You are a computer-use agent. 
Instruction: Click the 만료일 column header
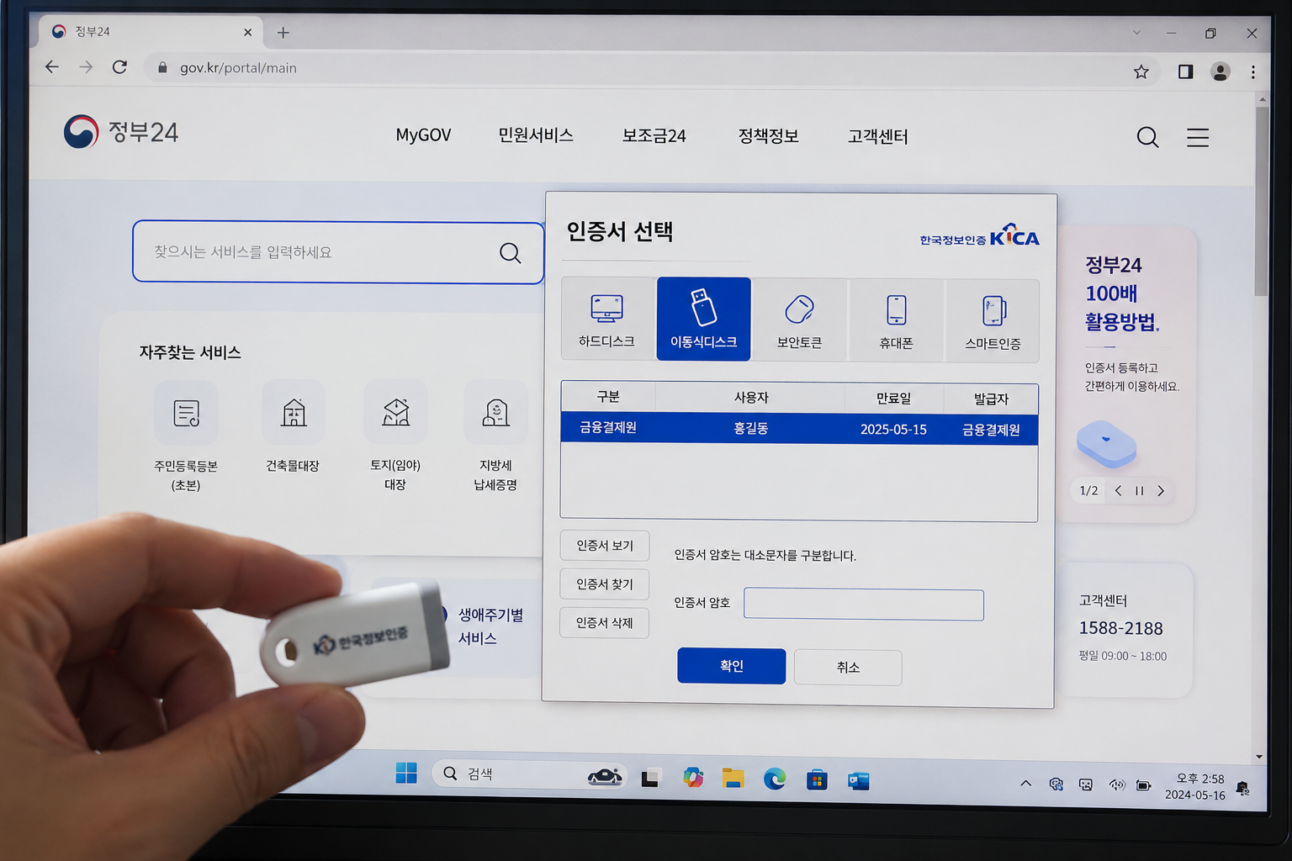coord(893,399)
